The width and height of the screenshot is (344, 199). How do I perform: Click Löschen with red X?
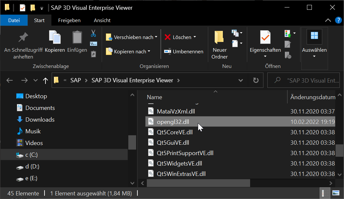point(178,37)
